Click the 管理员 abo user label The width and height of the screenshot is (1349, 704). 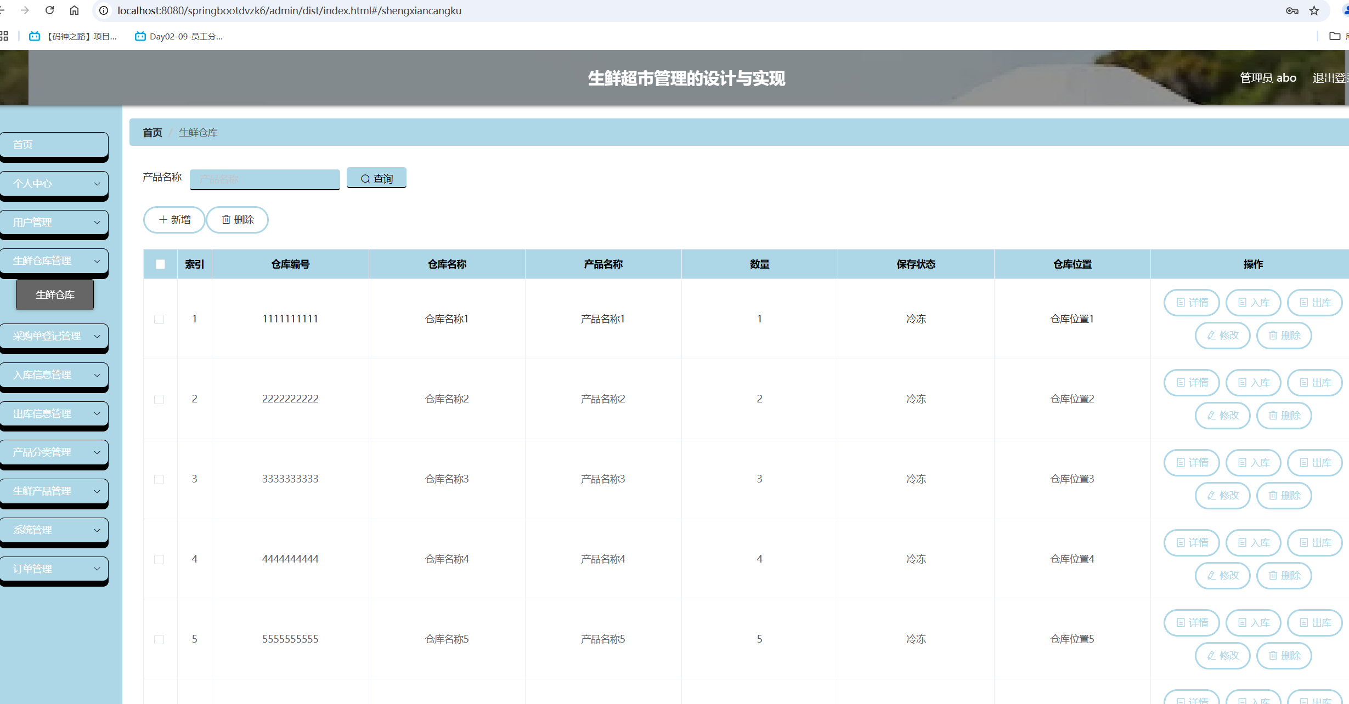click(x=1268, y=78)
